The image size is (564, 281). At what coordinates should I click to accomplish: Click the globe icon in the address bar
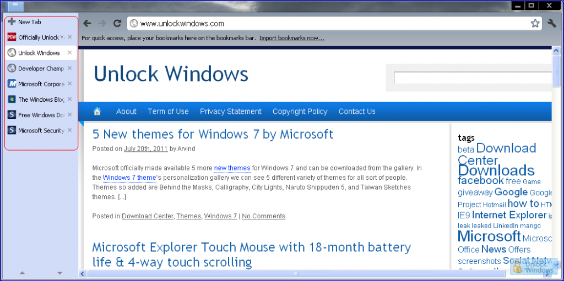134,24
